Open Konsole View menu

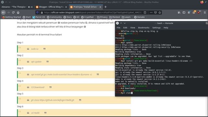point(133,28)
